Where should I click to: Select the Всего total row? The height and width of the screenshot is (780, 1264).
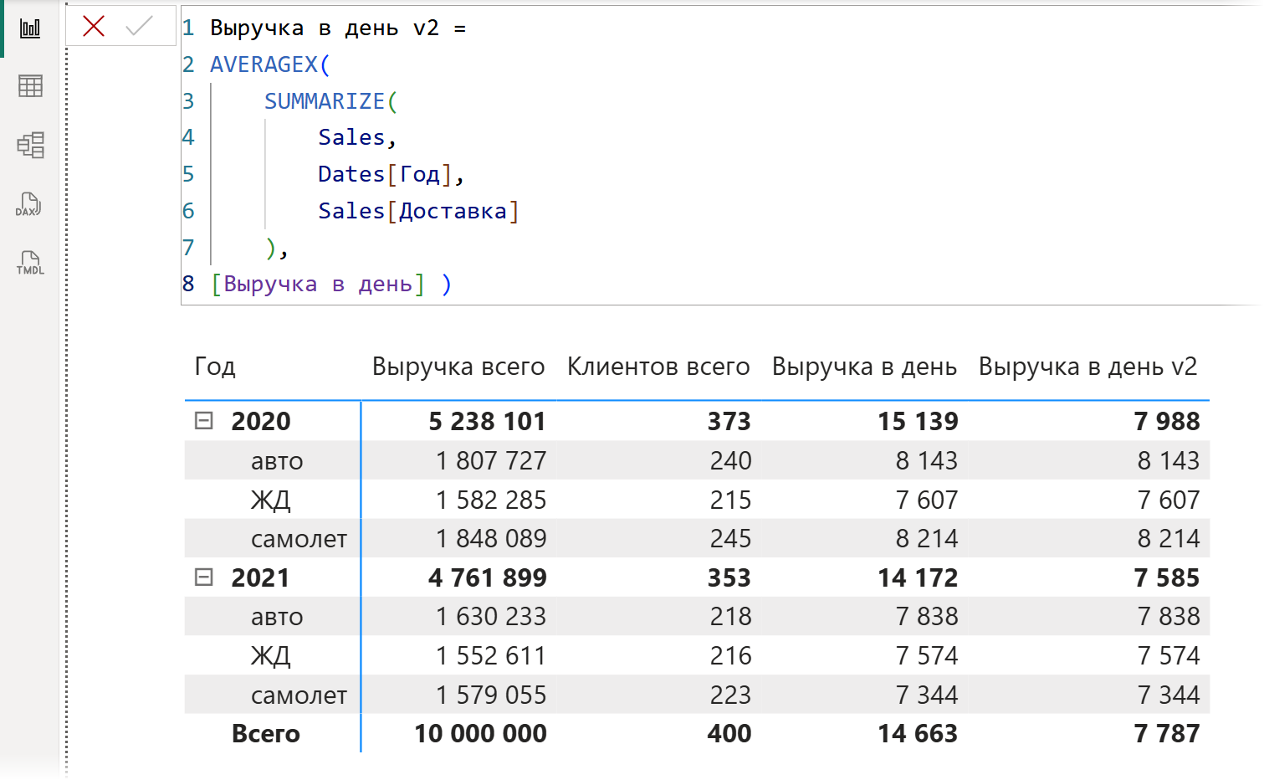click(266, 733)
